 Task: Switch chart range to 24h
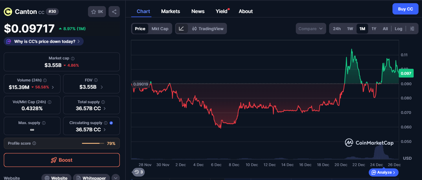click(337, 29)
